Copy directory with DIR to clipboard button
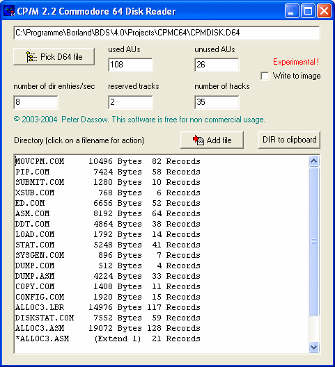This screenshot has width=335, height=367. click(x=289, y=140)
